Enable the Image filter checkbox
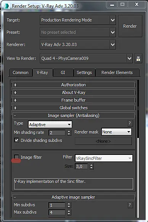The width and height of the screenshot is (148, 222). 16,157
